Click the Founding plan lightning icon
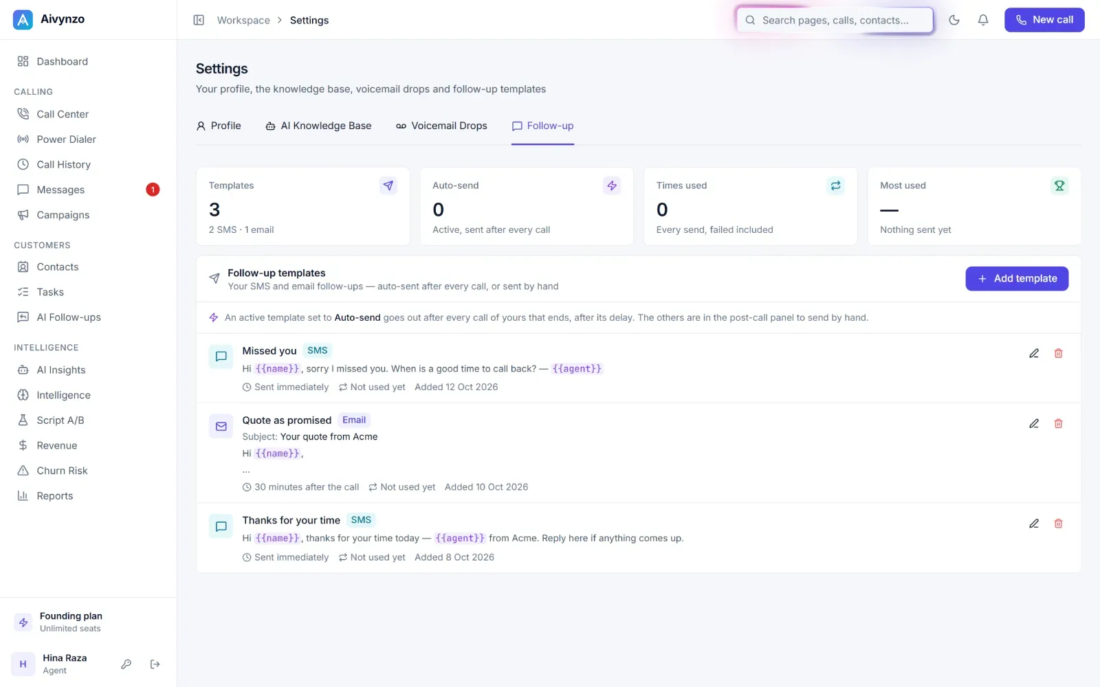This screenshot has height=687, width=1100. 23,622
